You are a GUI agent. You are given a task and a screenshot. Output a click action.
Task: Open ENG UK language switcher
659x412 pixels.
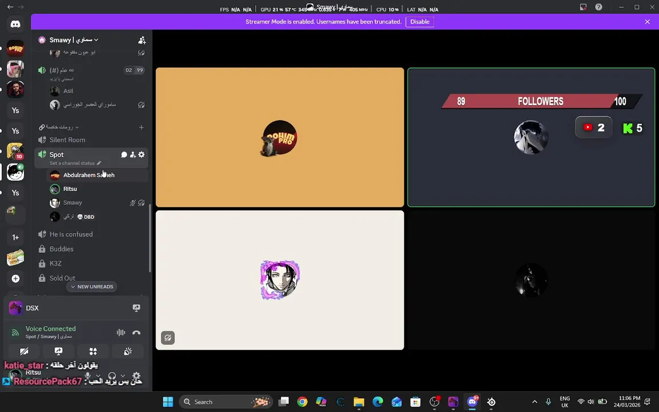point(565,402)
